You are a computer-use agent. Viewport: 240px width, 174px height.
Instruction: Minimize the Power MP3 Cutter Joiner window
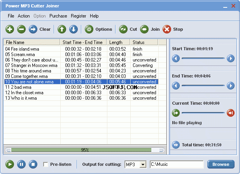click(225, 7)
